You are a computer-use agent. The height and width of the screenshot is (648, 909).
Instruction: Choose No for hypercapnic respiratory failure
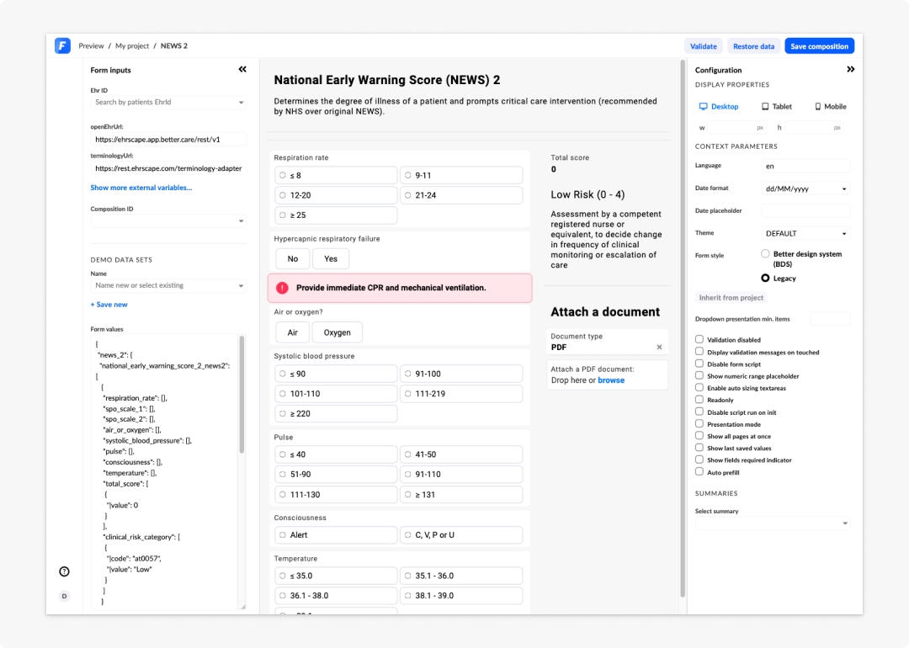(293, 258)
